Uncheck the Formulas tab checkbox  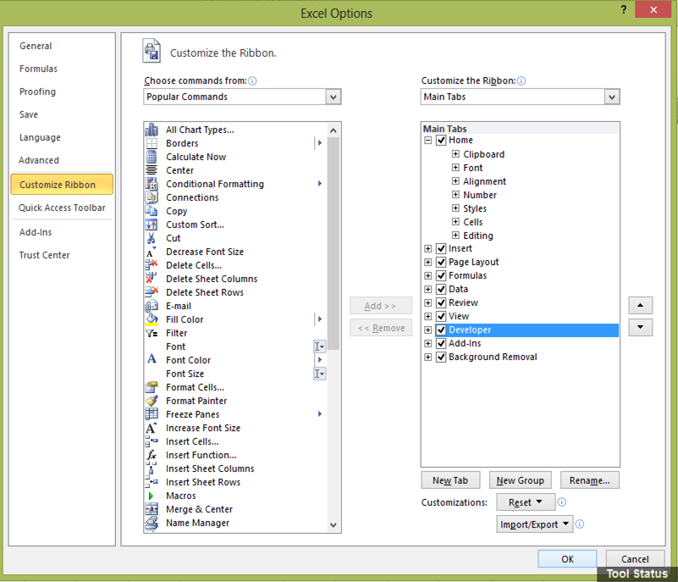pyautogui.click(x=441, y=275)
